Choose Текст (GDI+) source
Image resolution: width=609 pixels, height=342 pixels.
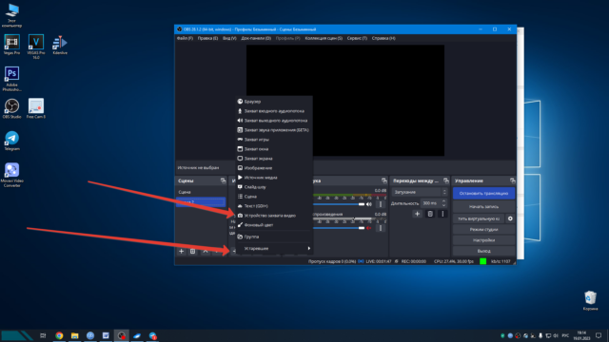point(274,206)
